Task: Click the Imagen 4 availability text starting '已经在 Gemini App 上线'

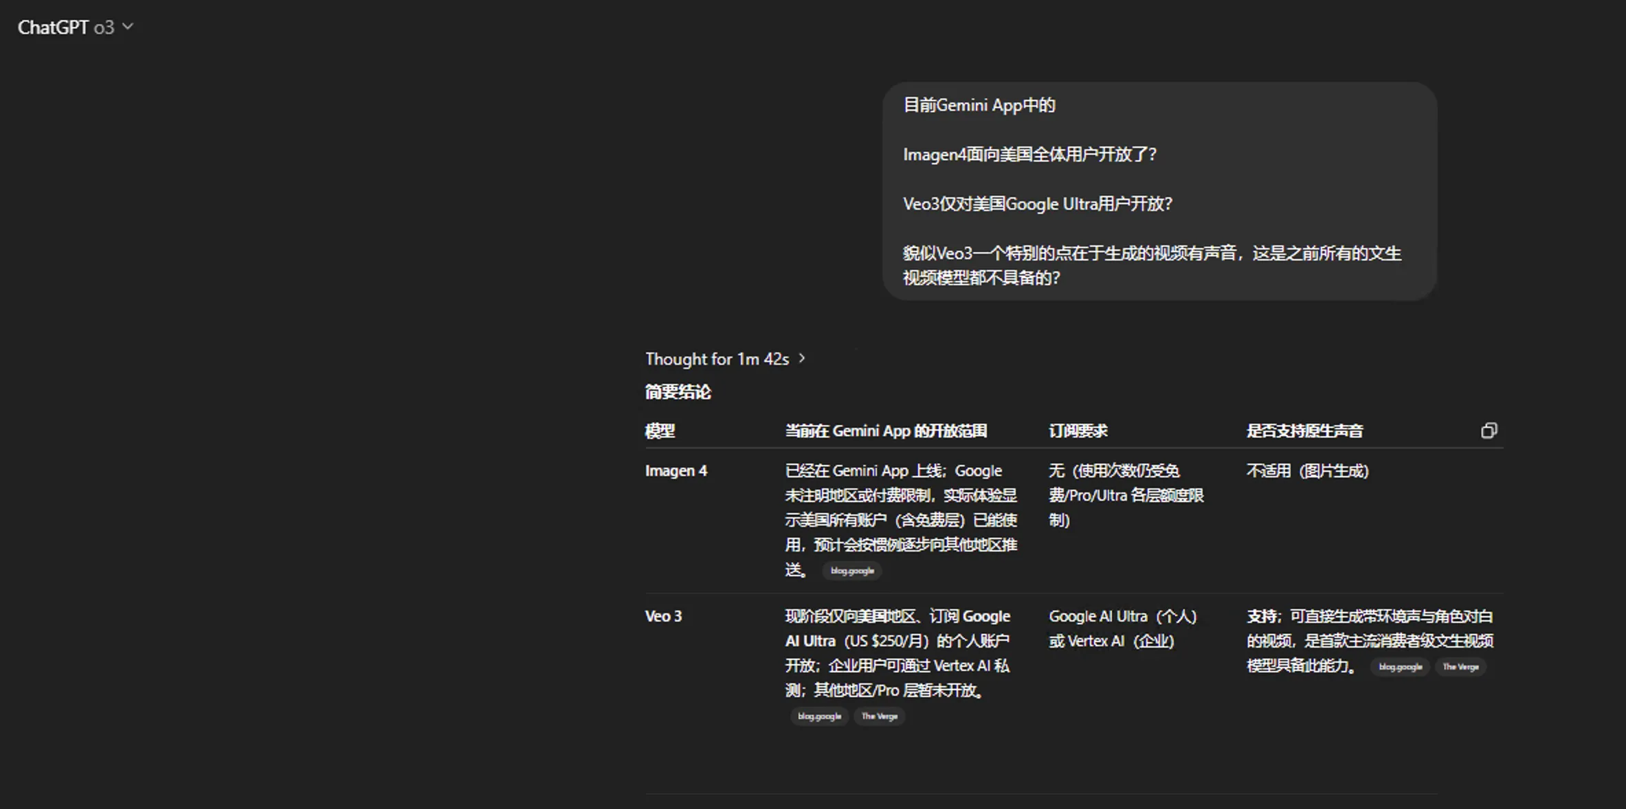Action: [901, 520]
